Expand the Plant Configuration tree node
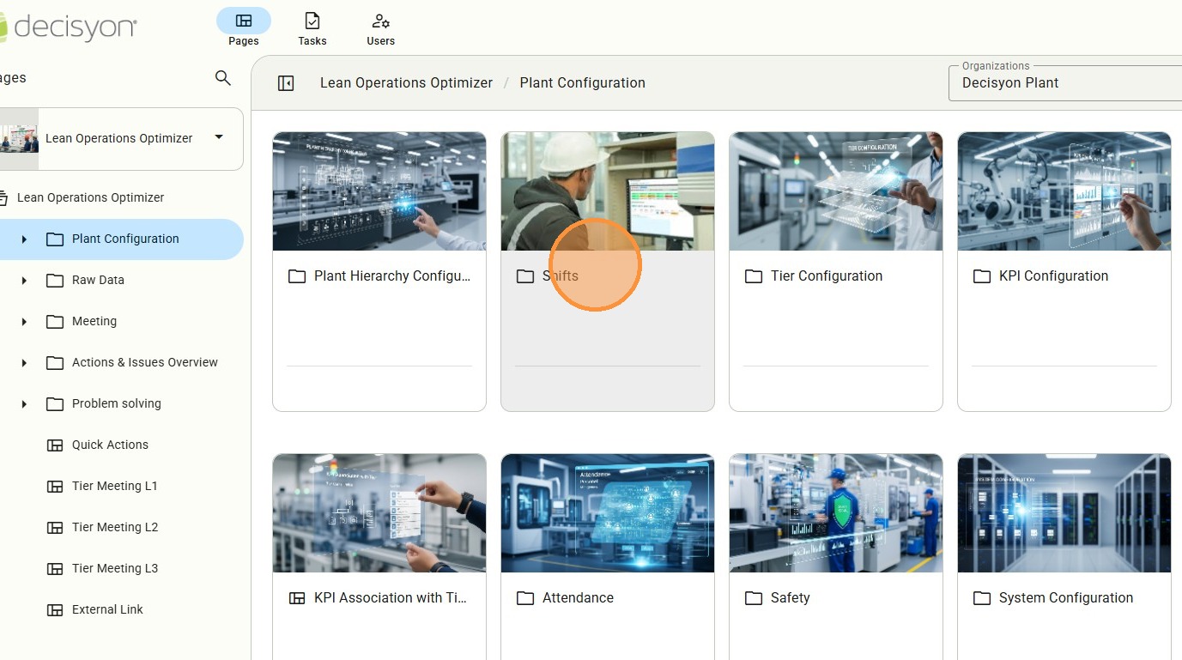1182x660 pixels. 24,239
